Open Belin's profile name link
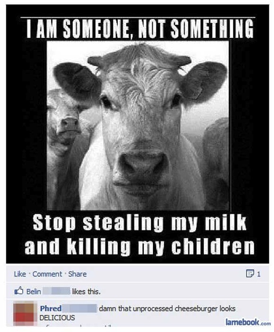 point(34,291)
